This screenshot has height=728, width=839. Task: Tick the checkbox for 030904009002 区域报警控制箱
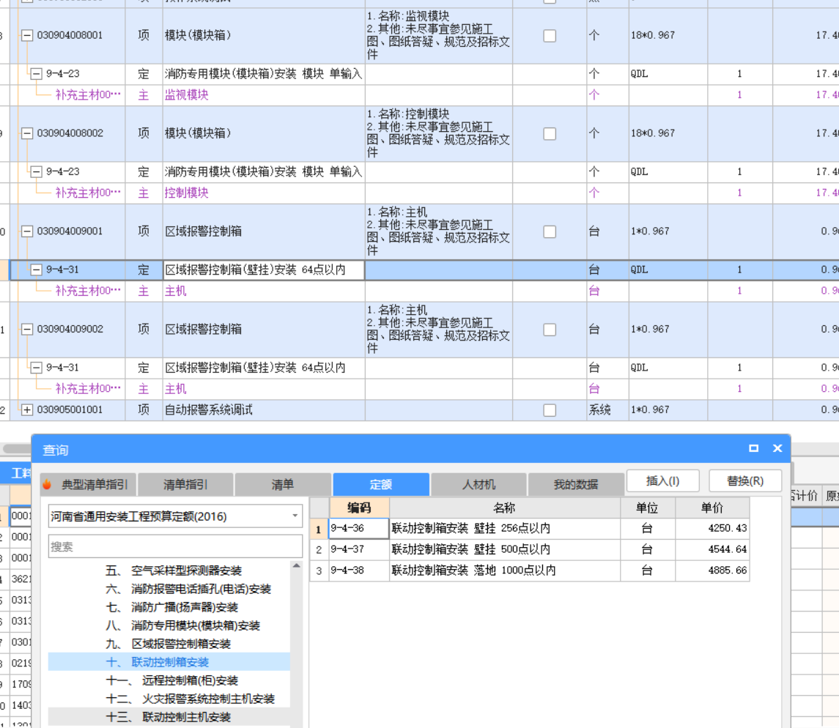click(x=550, y=330)
